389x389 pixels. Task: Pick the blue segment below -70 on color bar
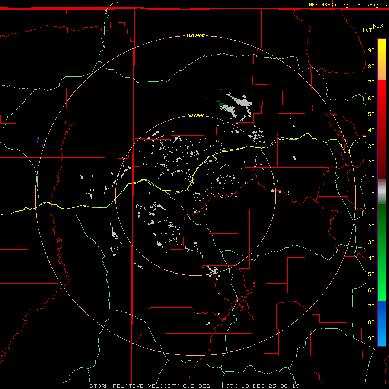click(382, 323)
